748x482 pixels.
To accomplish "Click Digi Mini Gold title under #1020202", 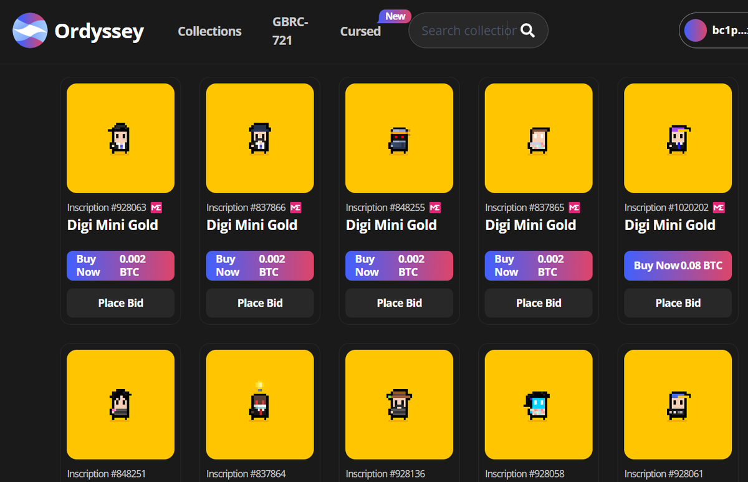I will pos(670,226).
